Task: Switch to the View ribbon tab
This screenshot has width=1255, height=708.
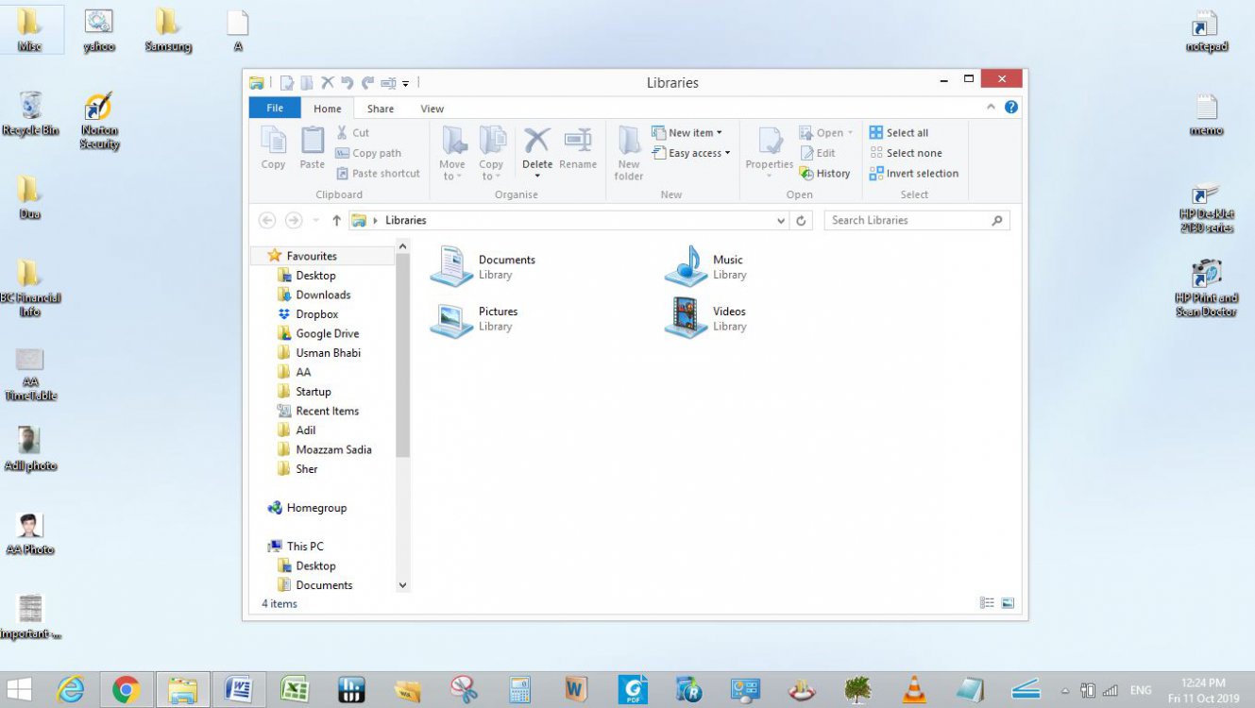Action: click(432, 109)
